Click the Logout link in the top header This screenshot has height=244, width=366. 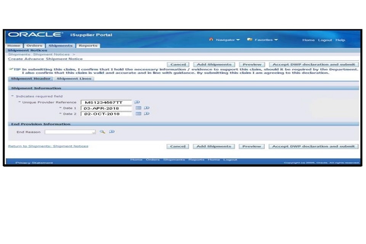click(325, 40)
